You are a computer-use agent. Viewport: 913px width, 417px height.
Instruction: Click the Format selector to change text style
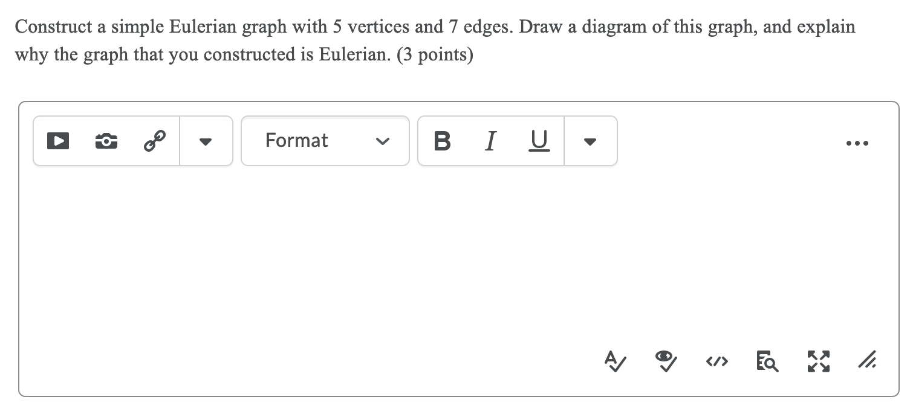pos(297,141)
